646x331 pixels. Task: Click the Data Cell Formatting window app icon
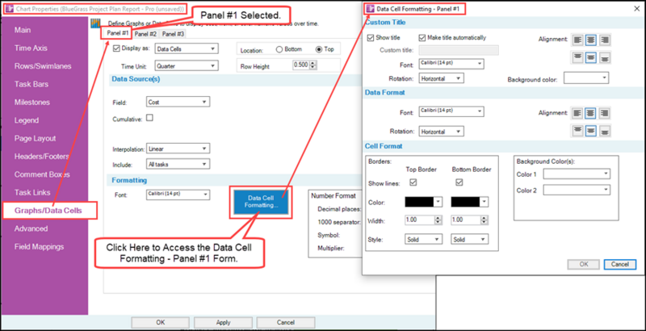(x=371, y=8)
